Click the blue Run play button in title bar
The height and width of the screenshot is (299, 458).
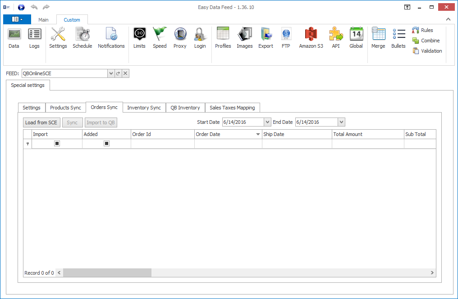(21, 7)
